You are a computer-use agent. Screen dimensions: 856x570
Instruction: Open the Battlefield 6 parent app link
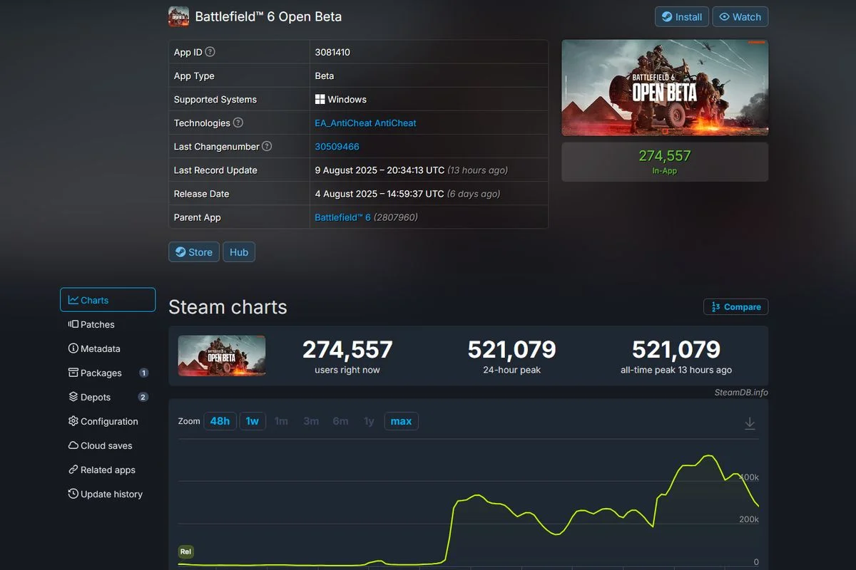click(342, 217)
